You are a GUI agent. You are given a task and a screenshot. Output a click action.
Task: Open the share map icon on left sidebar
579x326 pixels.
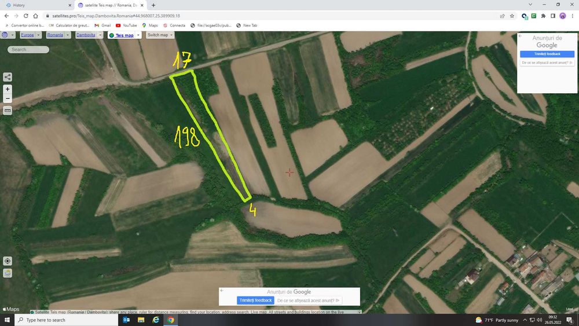coord(8,77)
